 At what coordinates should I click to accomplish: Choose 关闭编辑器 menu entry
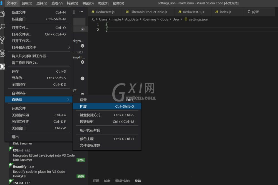coord(39,115)
